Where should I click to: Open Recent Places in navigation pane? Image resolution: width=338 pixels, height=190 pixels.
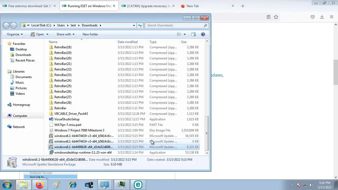click(x=25, y=60)
